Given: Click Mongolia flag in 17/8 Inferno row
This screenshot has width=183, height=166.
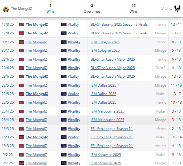Looking at the screenshot, I should [x=22, y=25].
